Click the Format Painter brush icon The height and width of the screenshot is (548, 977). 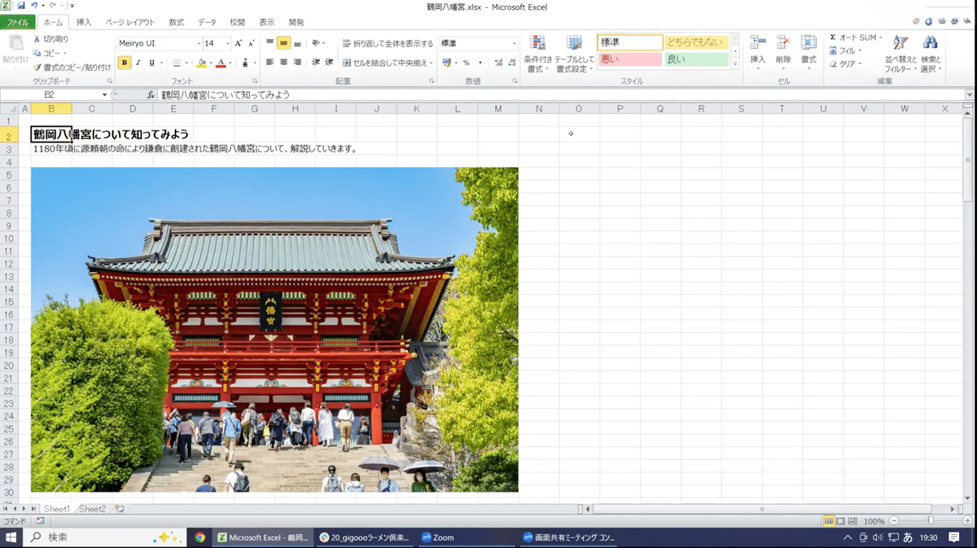[37, 67]
